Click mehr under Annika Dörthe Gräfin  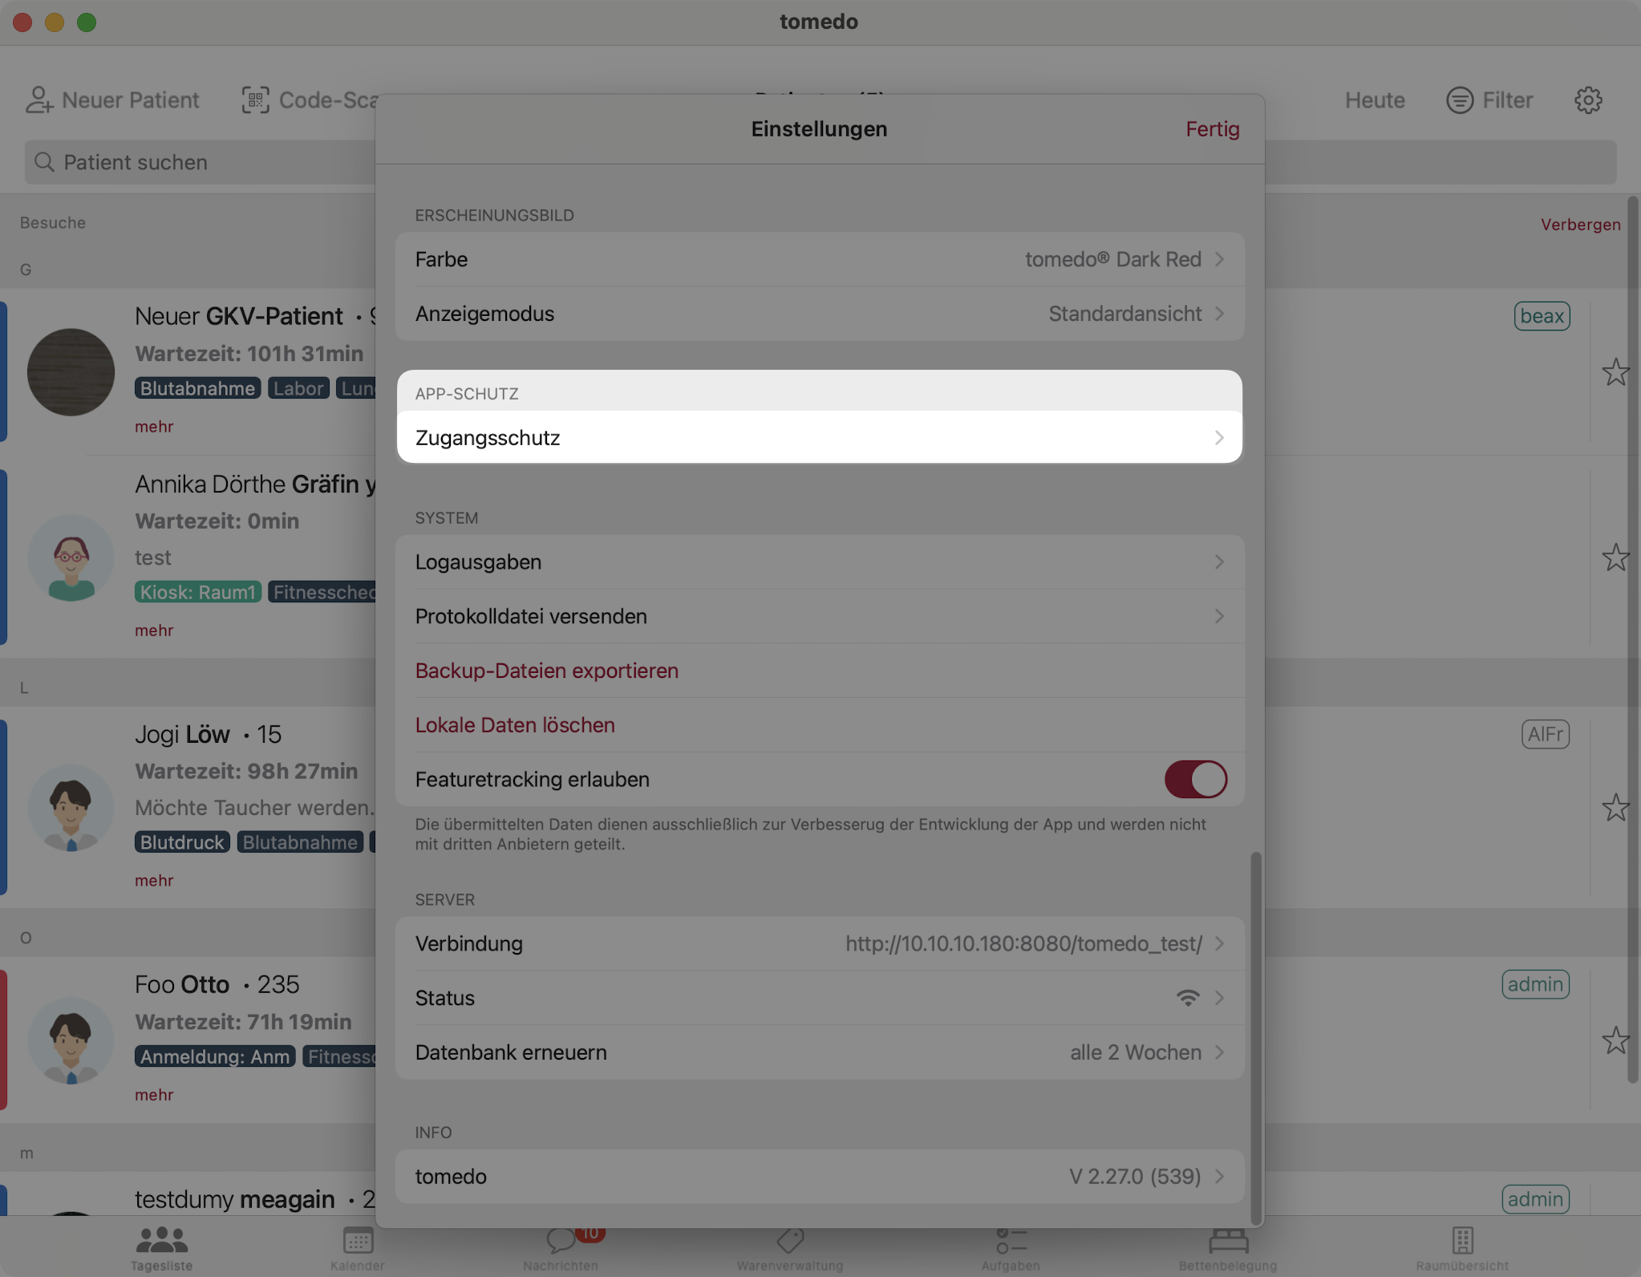pyautogui.click(x=154, y=630)
